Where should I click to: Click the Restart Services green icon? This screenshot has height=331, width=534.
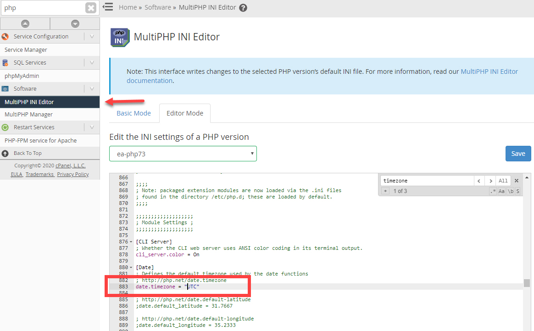[5, 127]
